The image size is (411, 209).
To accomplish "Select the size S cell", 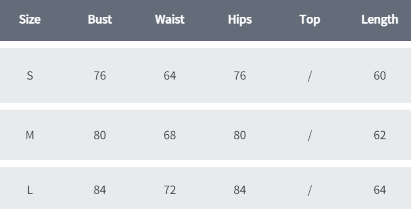I will point(30,76).
